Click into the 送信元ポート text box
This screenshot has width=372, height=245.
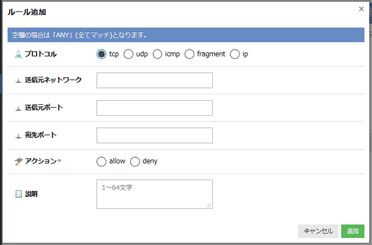click(x=154, y=108)
